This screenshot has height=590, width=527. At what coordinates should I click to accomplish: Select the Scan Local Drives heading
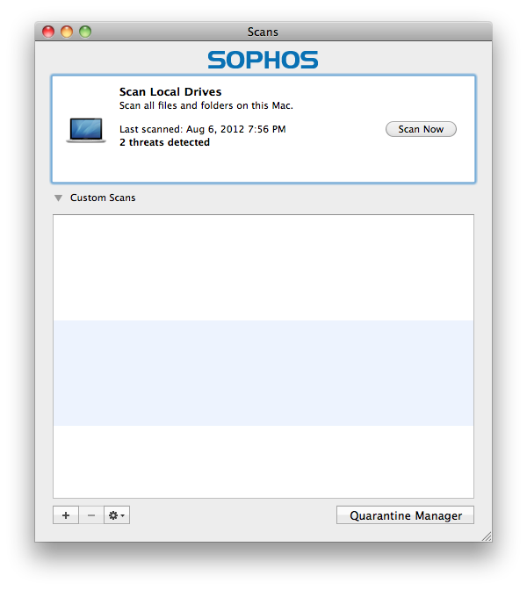pyautogui.click(x=170, y=92)
